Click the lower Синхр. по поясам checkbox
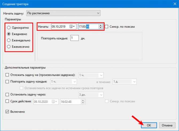This screenshot has width=179, height=131. click(107, 101)
